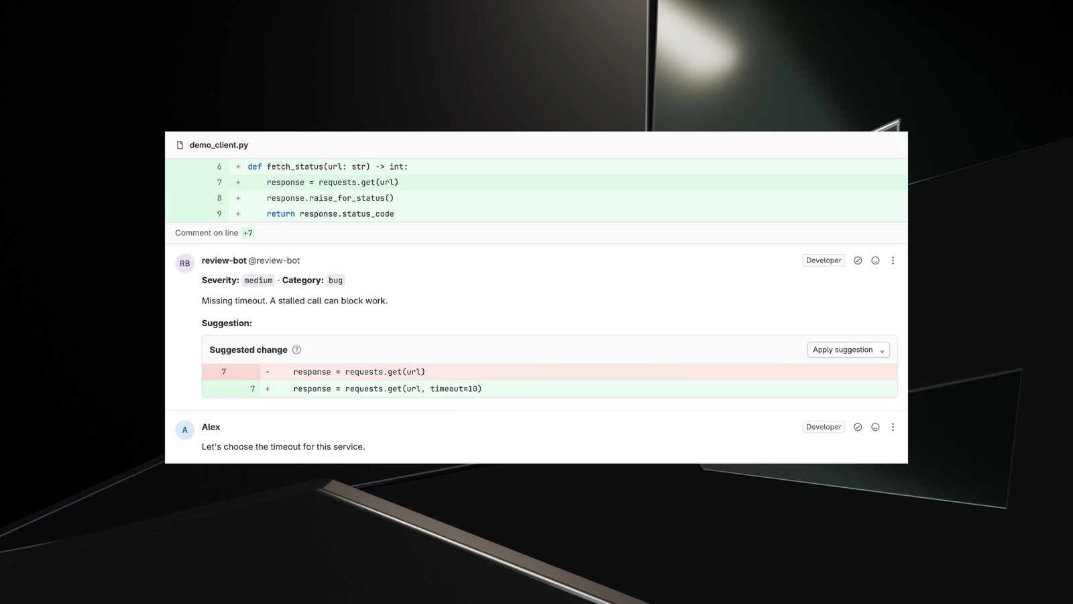The image size is (1073, 604).
Task: Open more actions menu on Alex's comment
Action: point(893,427)
